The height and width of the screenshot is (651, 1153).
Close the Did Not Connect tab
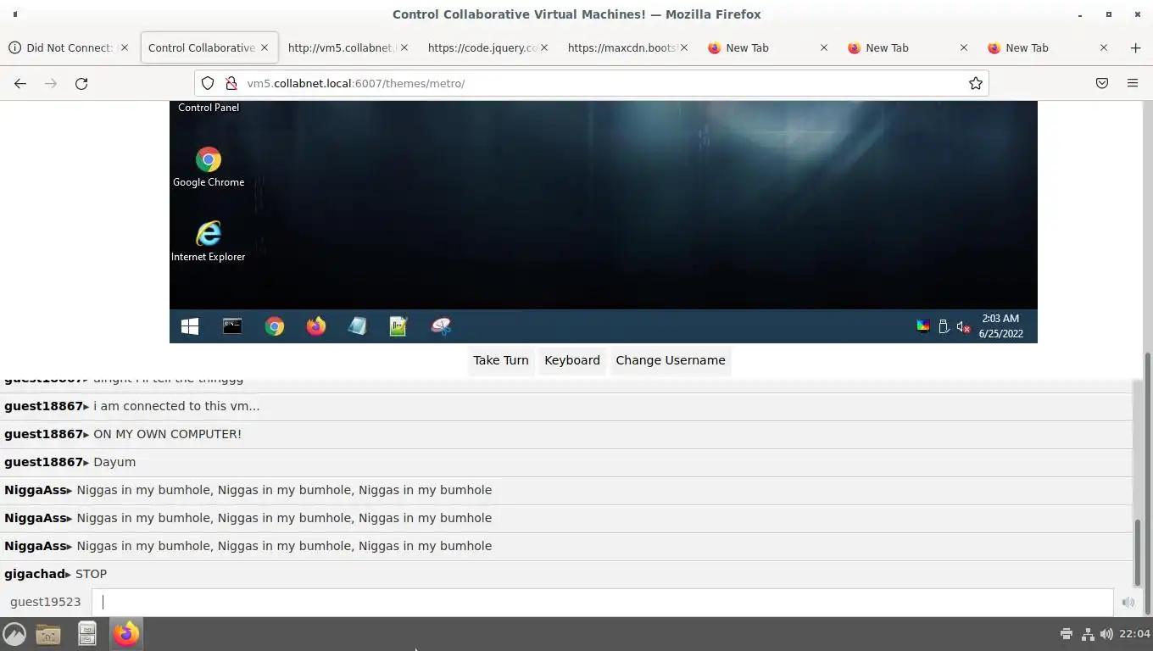[125, 47]
